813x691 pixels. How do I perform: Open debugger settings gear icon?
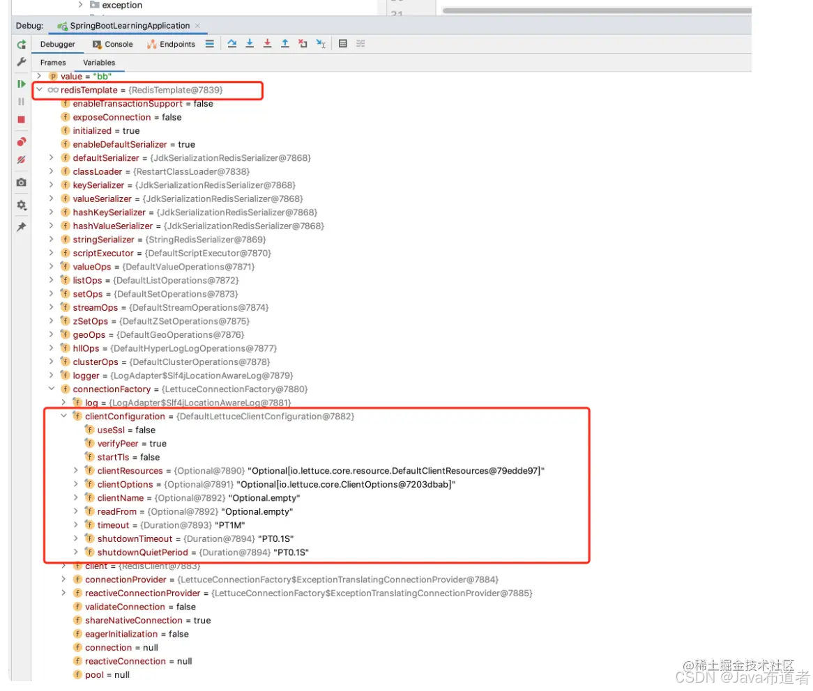21,205
